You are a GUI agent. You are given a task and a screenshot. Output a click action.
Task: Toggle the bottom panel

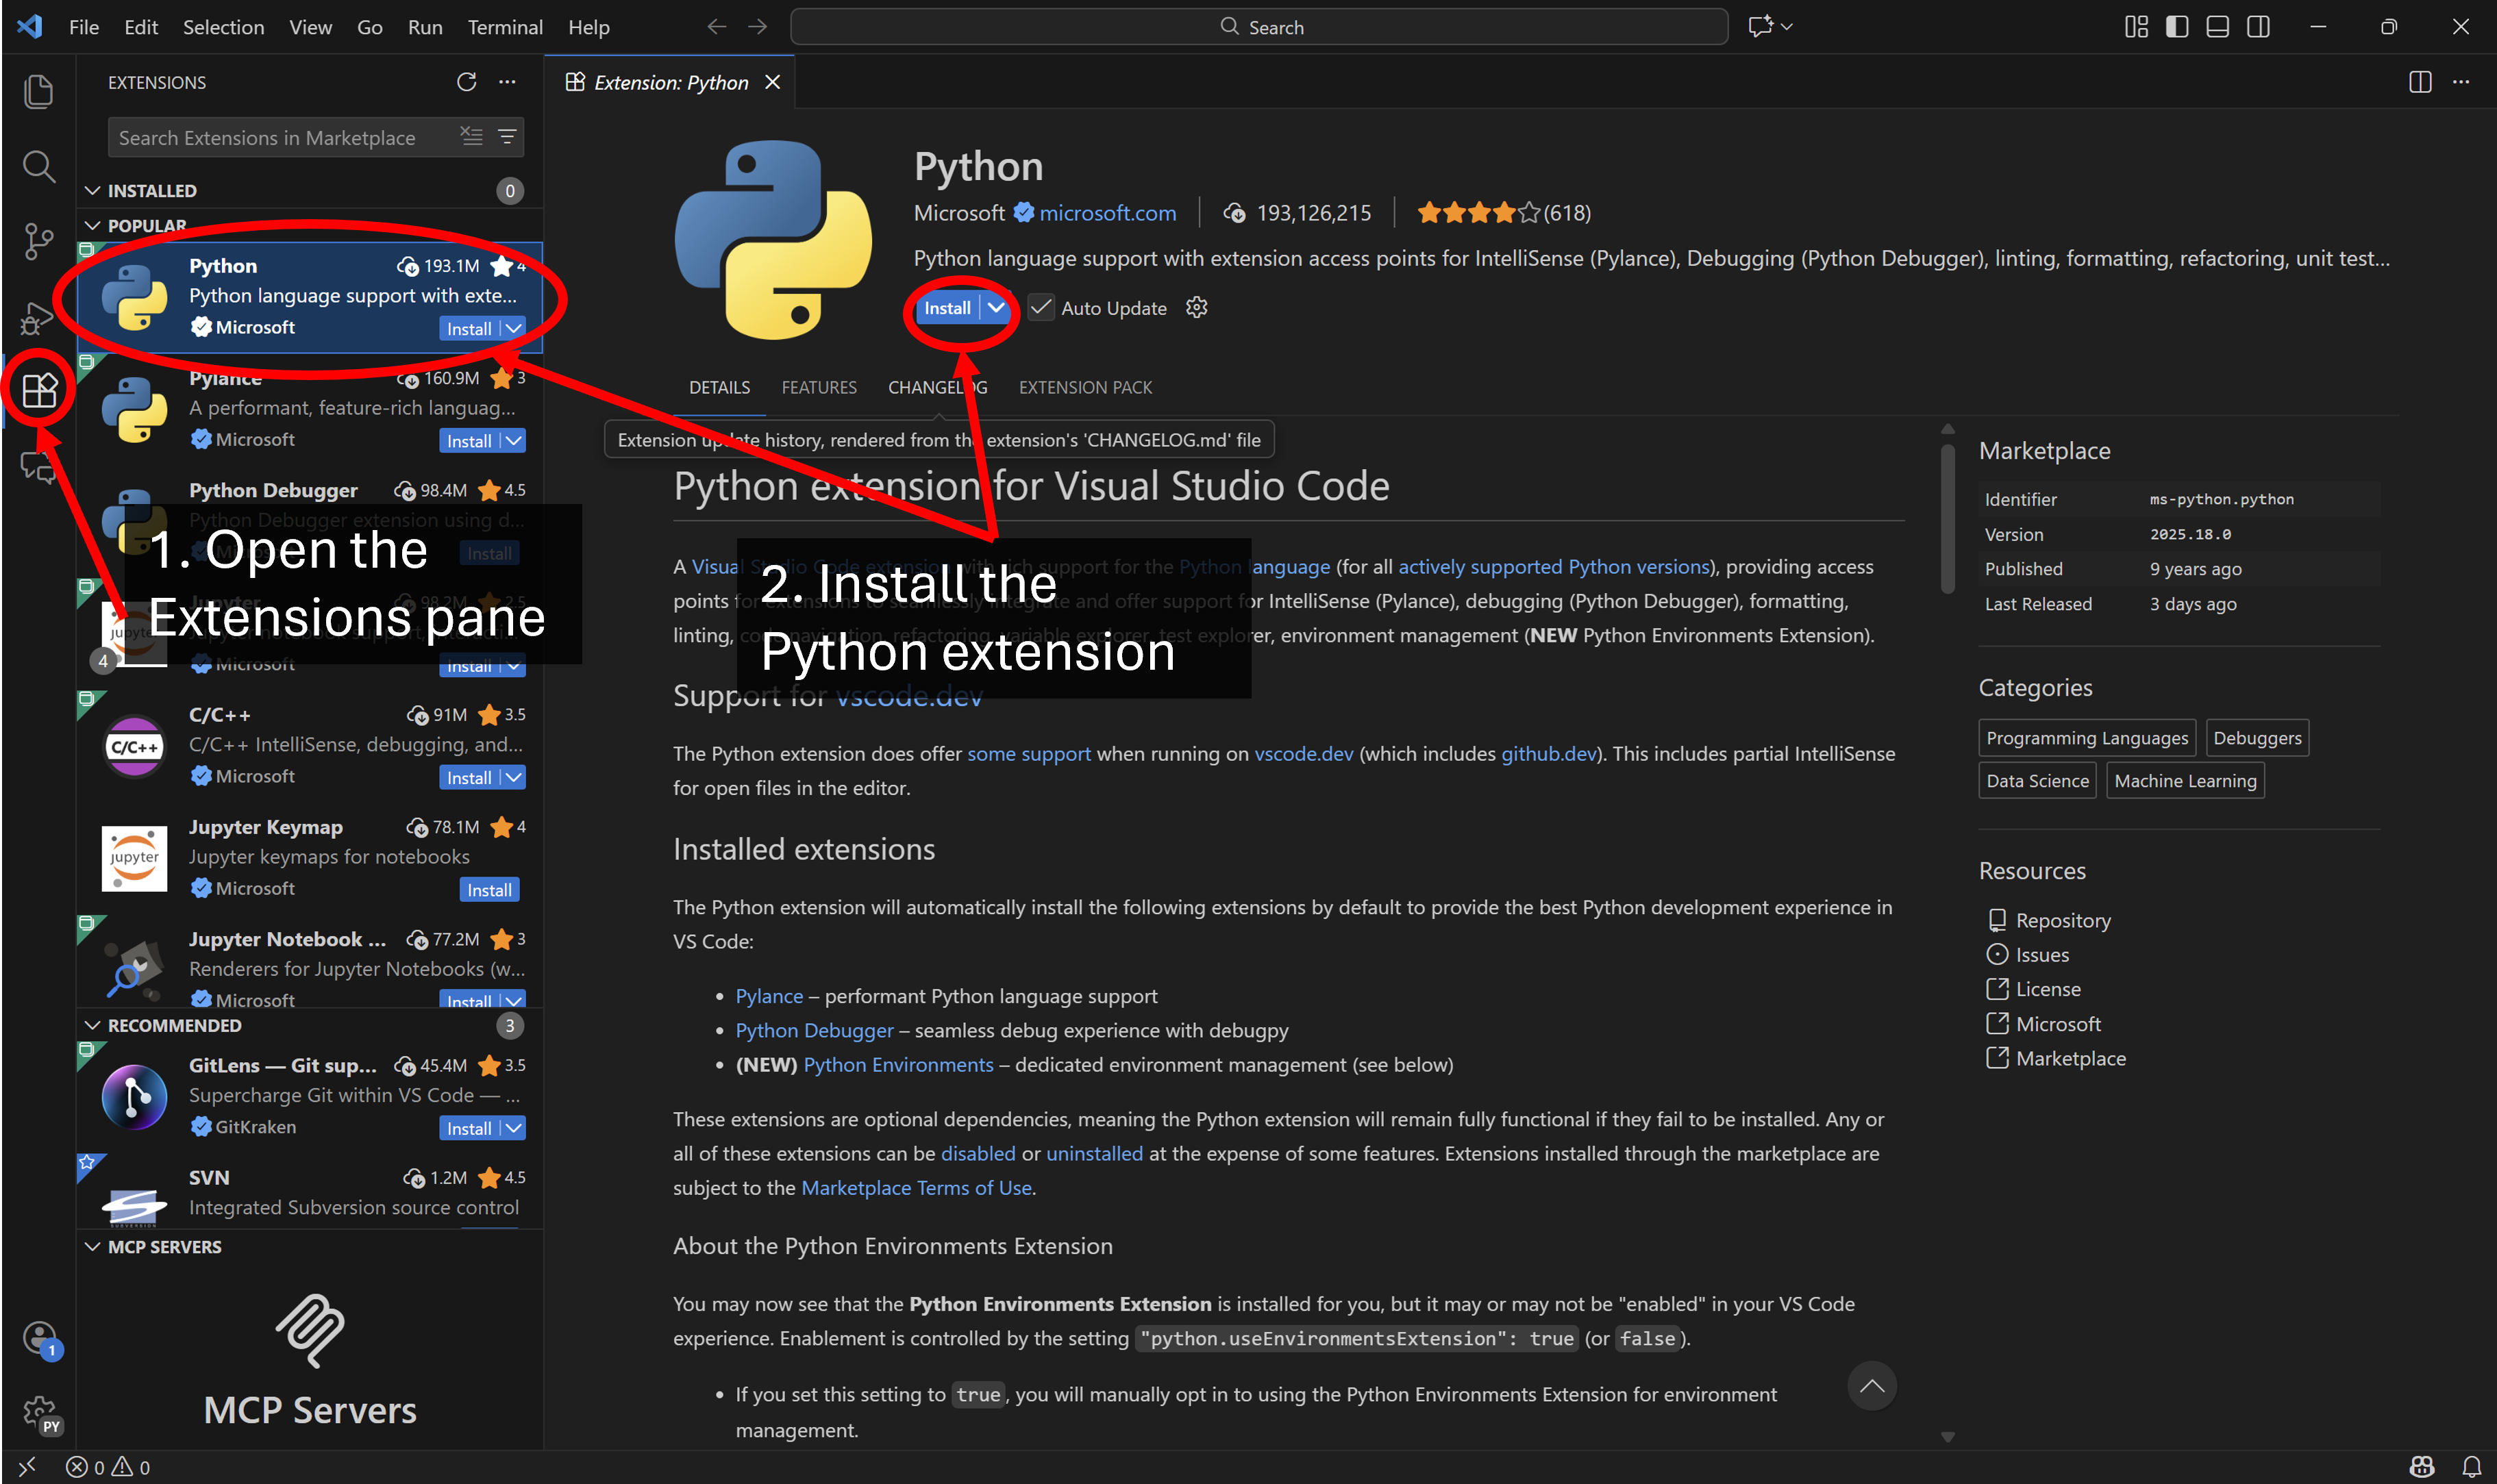[2218, 27]
